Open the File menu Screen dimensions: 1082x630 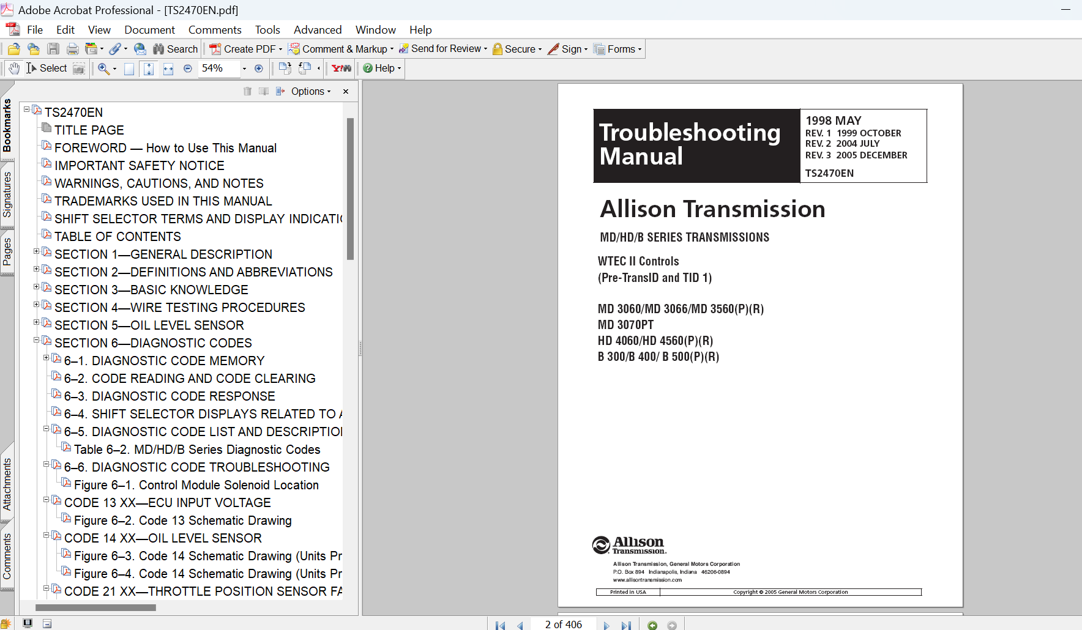click(x=35, y=30)
